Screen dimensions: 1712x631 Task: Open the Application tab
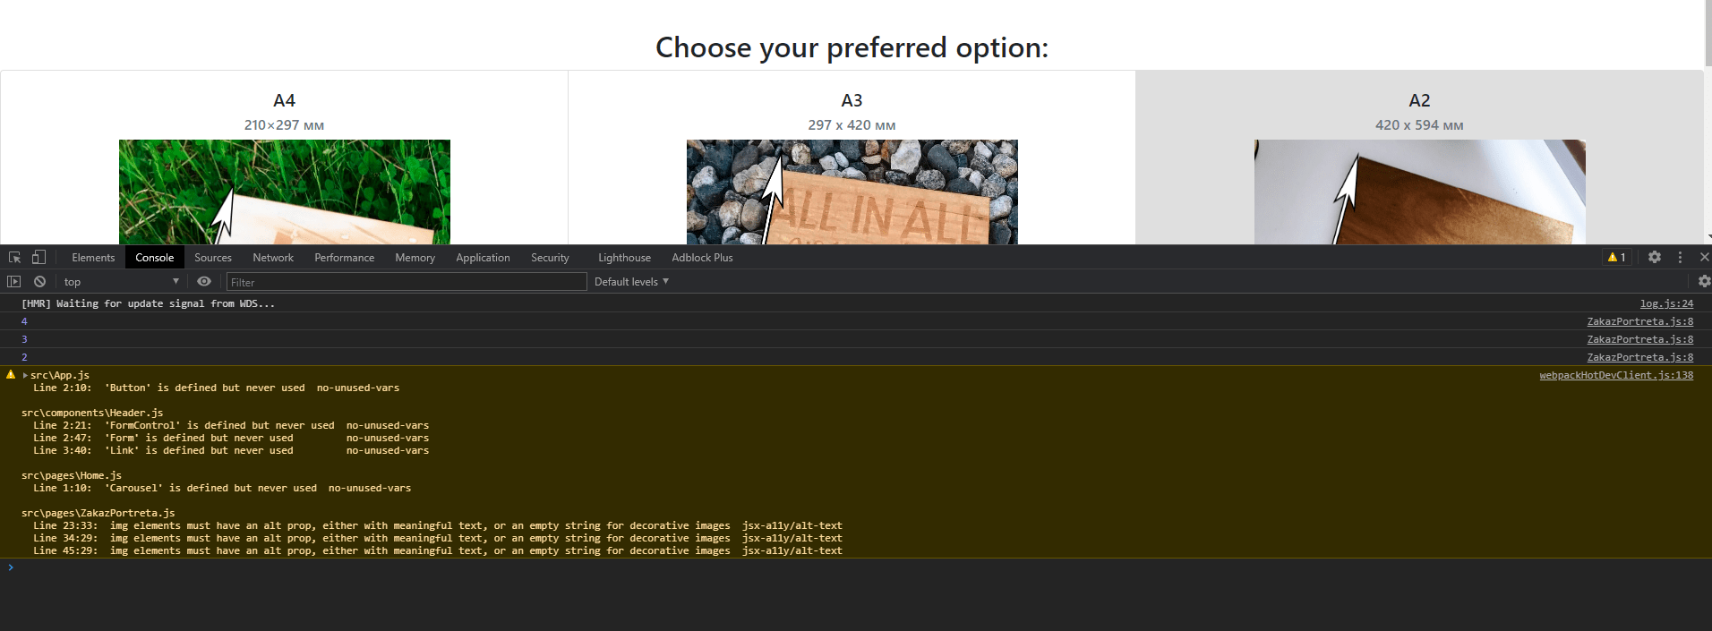point(483,258)
